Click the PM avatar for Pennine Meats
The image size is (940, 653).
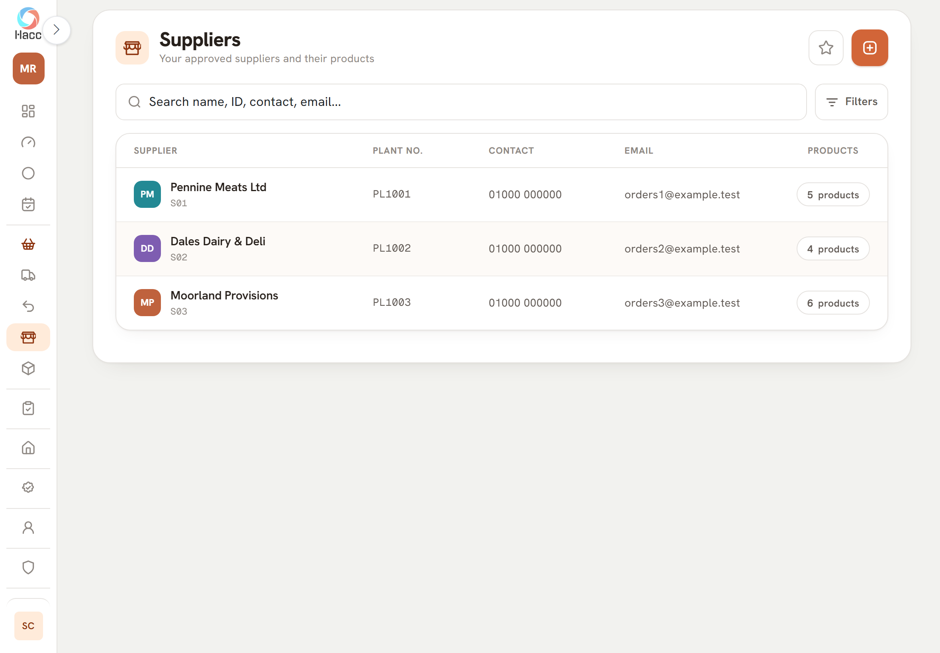point(147,194)
